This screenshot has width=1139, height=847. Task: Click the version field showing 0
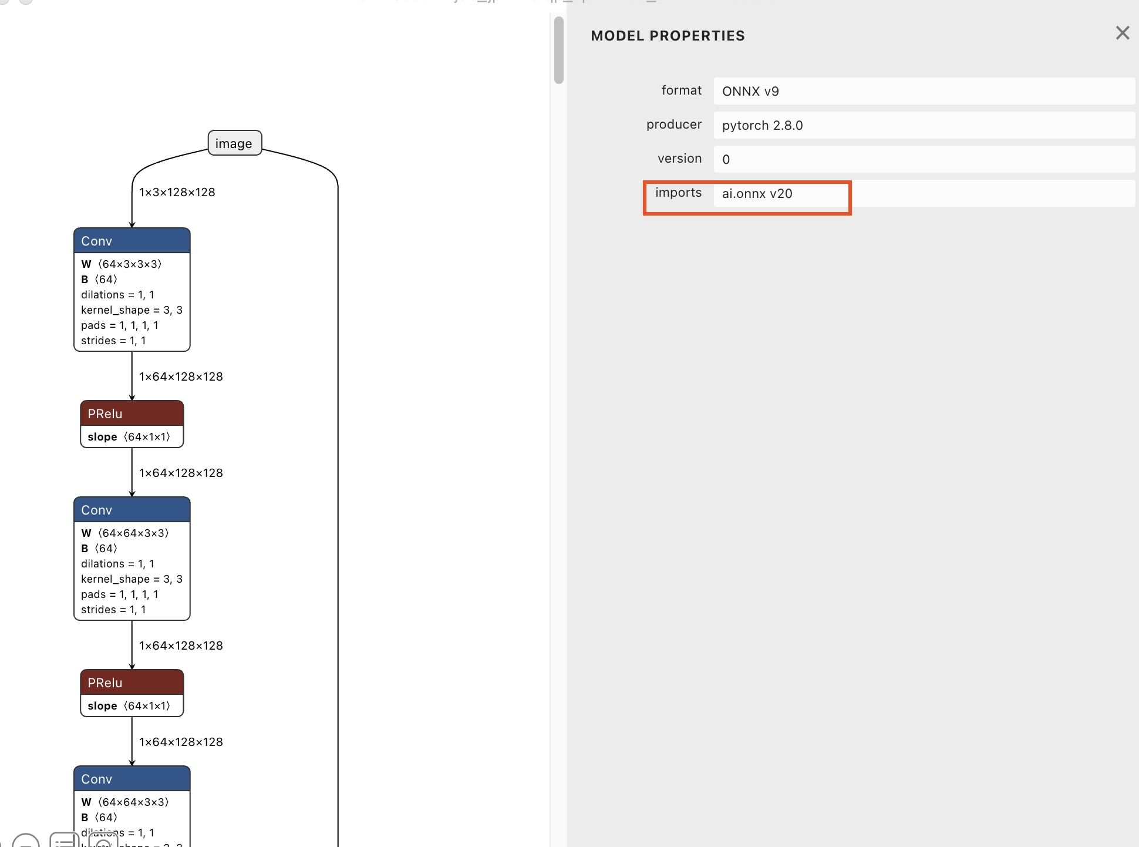pyautogui.click(x=924, y=159)
